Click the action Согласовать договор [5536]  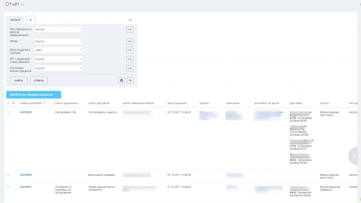301,161
